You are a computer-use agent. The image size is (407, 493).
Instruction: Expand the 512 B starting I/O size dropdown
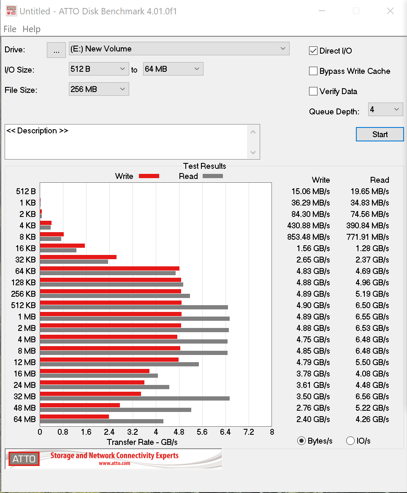(x=99, y=69)
